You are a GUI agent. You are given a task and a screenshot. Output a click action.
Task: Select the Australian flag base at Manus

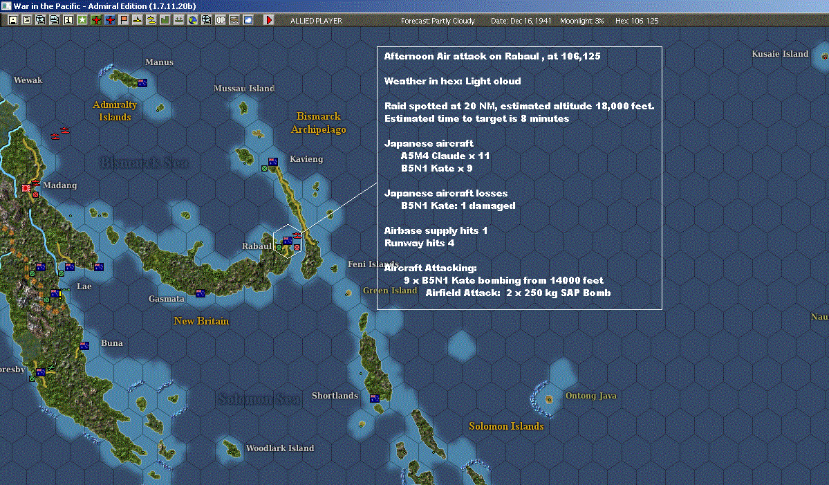[142, 83]
